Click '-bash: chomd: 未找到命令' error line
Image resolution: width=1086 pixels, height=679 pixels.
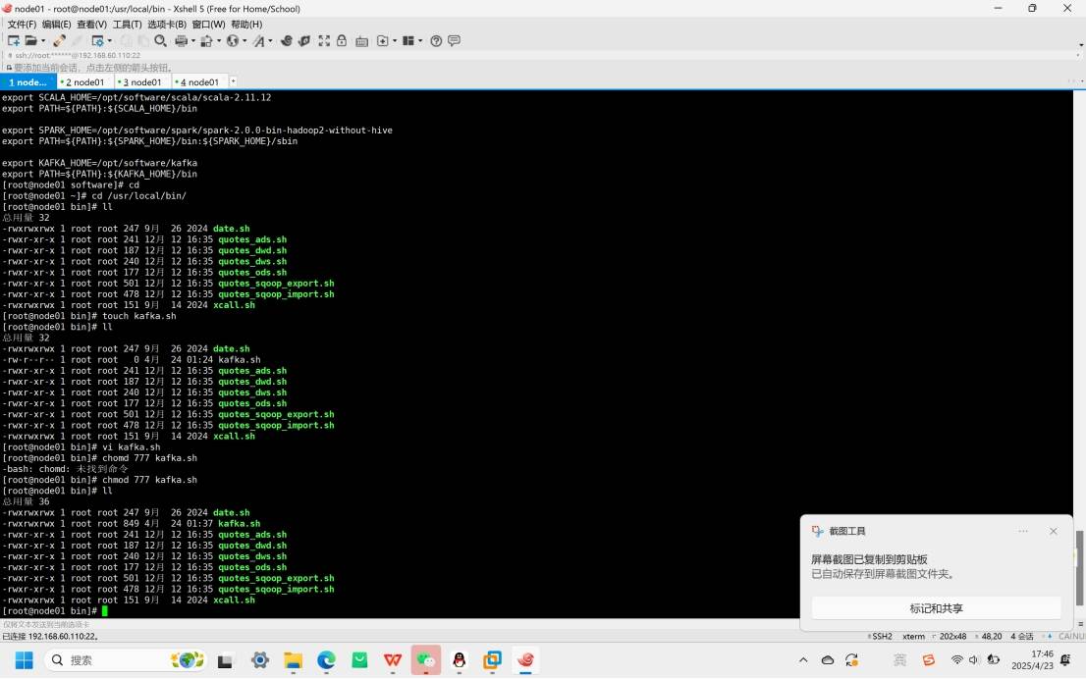pos(65,469)
